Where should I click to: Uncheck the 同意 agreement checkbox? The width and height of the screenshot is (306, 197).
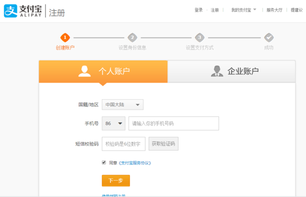pos(104,162)
